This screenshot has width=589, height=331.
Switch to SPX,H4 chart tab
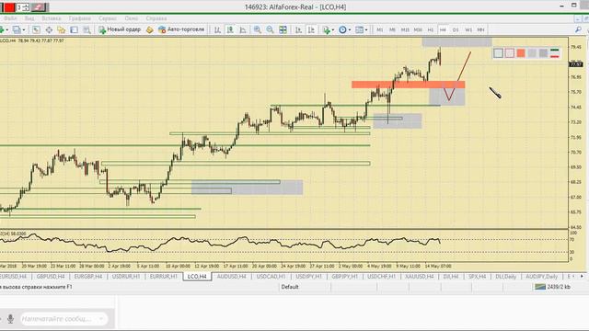pos(477,277)
